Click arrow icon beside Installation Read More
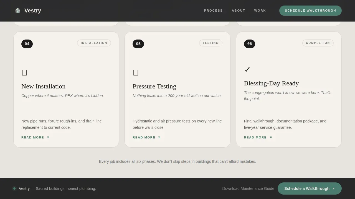Viewport: 355px width, 199px height. pos(48,137)
